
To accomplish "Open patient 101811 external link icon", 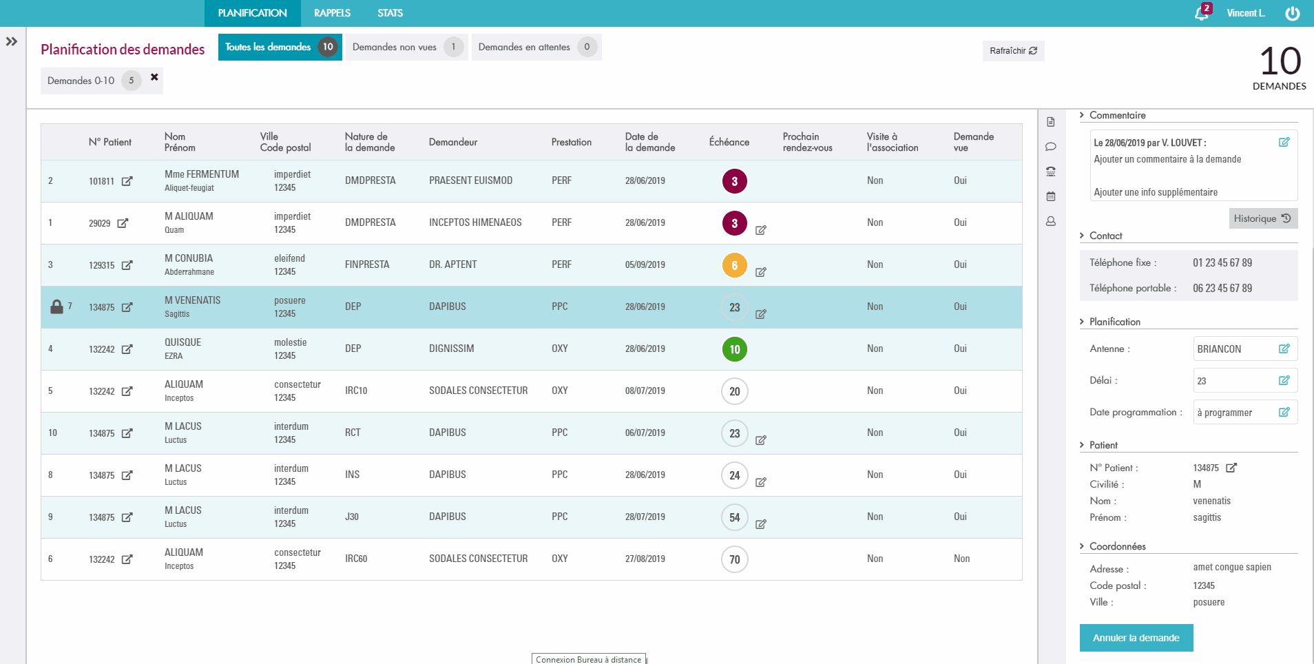I will tap(127, 181).
